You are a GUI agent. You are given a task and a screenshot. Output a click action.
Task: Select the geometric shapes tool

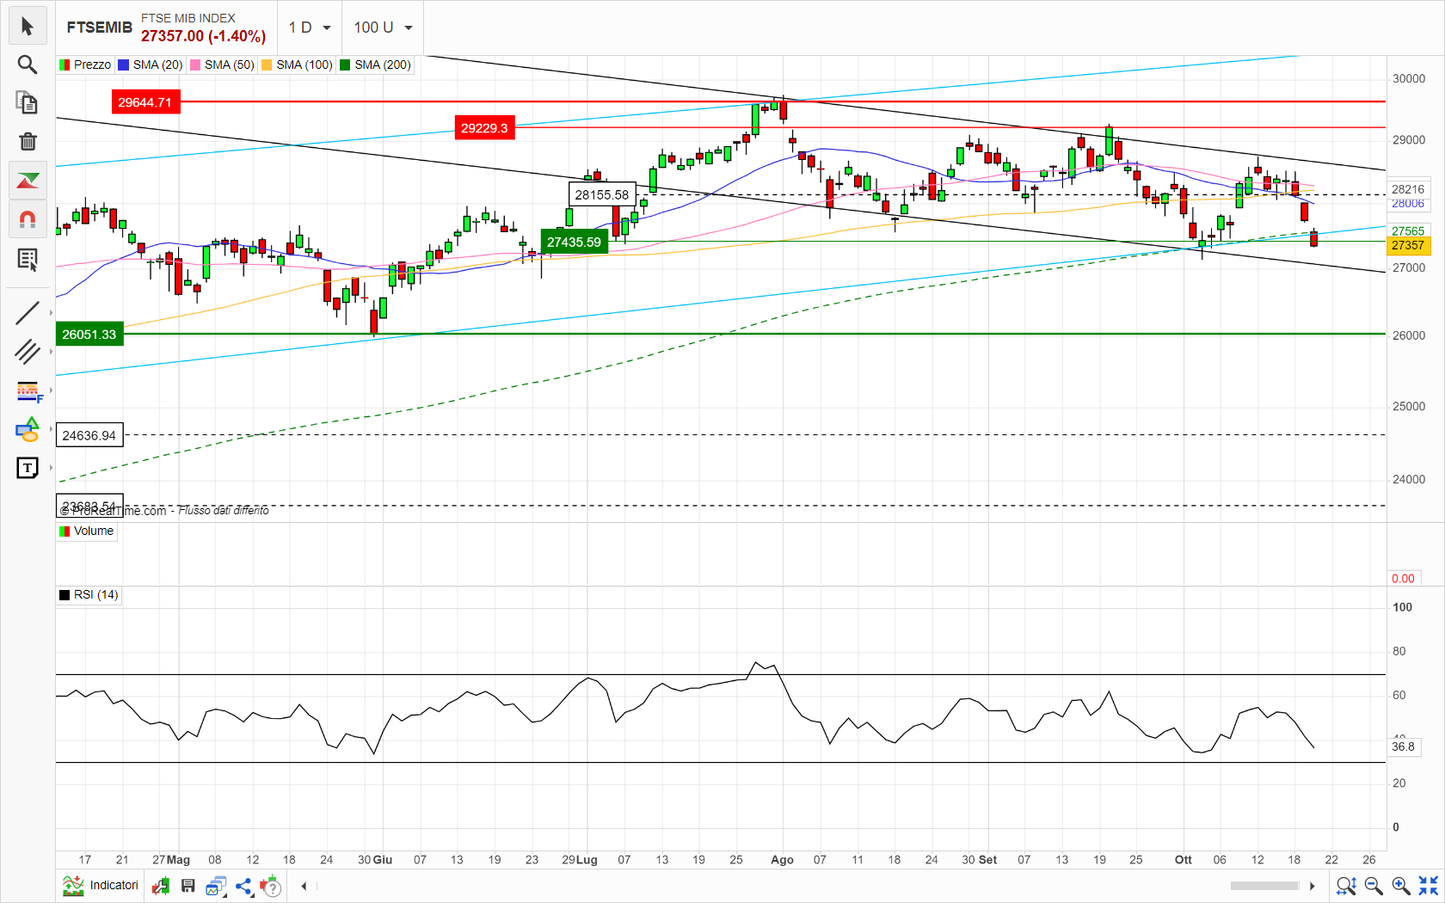tap(28, 429)
